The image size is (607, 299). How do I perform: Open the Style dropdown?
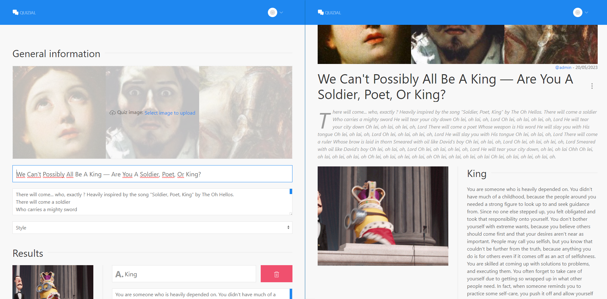tap(152, 228)
